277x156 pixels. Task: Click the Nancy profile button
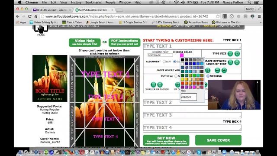point(250,9)
